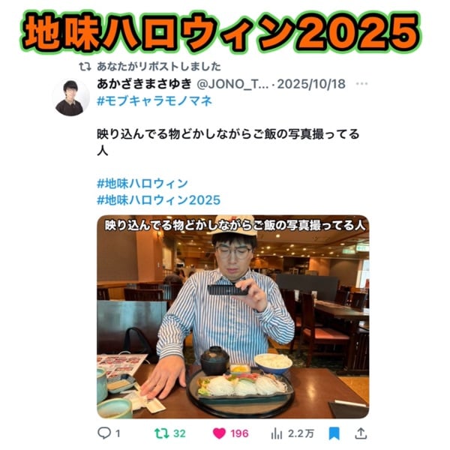Remove bookmark using blue bookmark icon
The height and width of the screenshot is (450, 450).
(334, 433)
